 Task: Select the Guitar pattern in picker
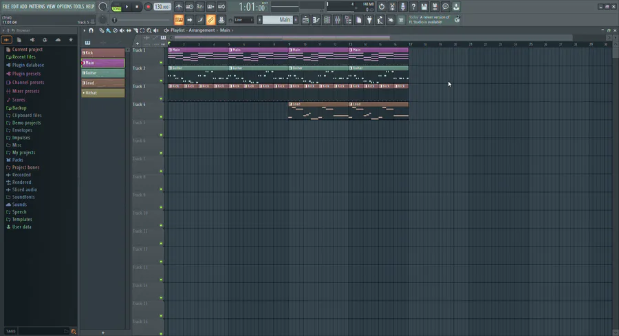pos(103,73)
